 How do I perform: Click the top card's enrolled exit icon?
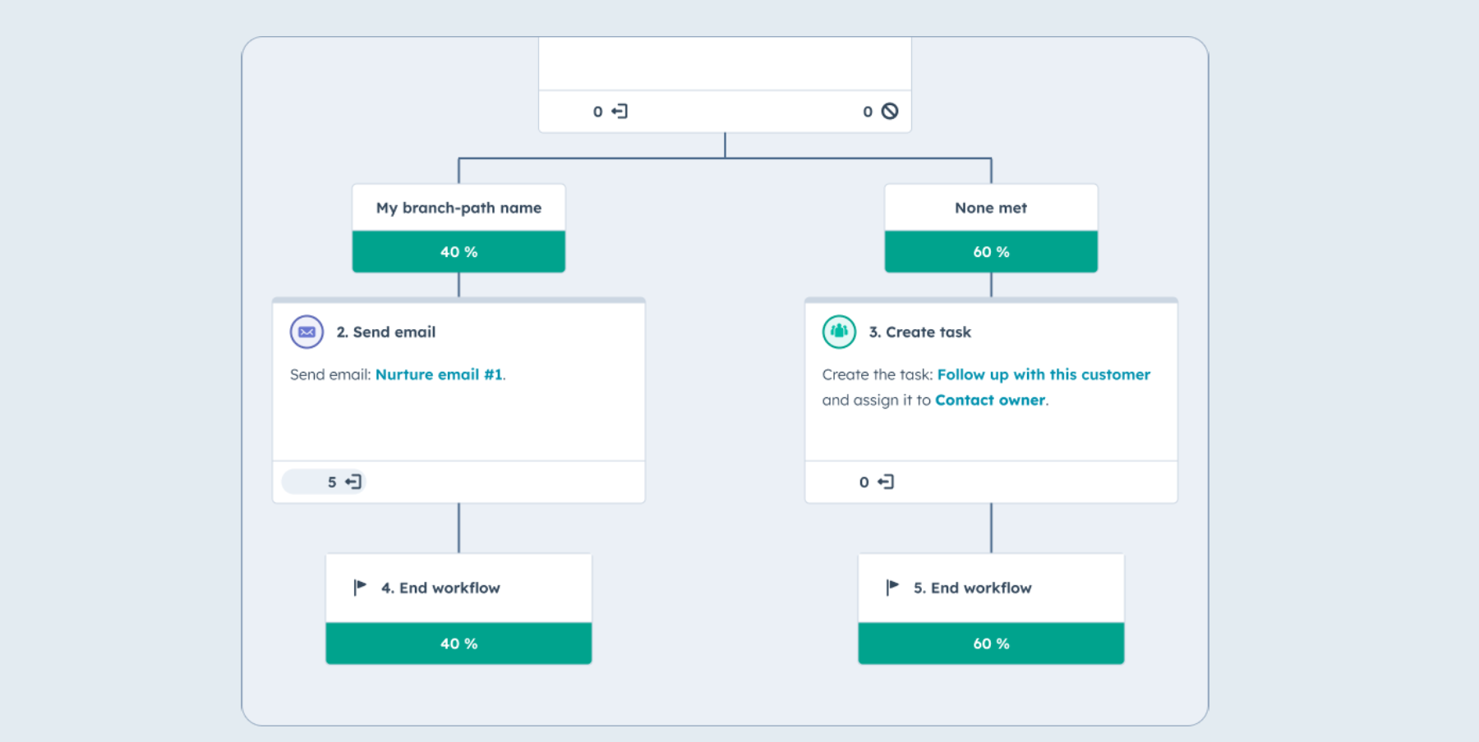(x=620, y=111)
